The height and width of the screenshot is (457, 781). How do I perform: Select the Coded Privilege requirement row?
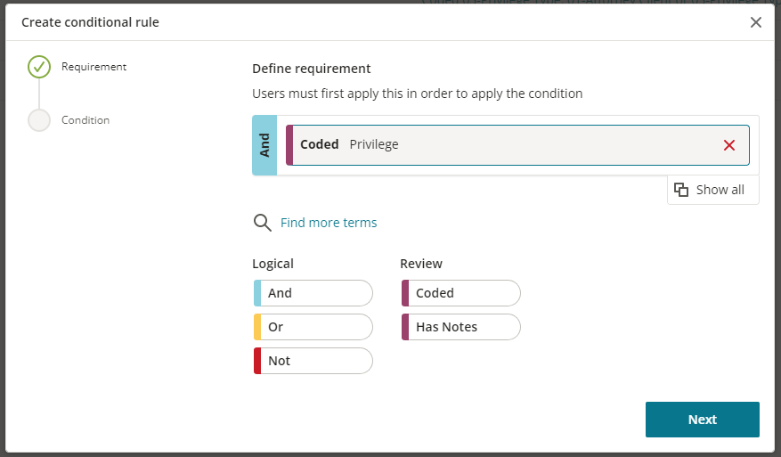(517, 145)
